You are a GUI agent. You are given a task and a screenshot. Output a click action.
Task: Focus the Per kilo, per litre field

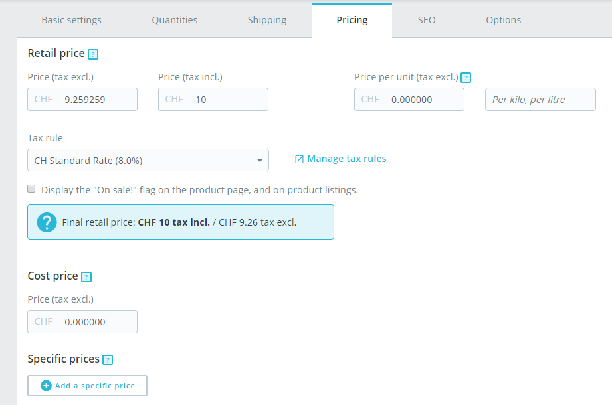coord(540,100)
